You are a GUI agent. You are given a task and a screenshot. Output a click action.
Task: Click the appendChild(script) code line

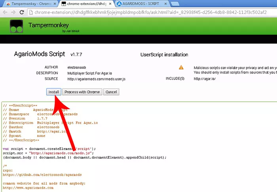pyautogui.click(x=85, y=157)
